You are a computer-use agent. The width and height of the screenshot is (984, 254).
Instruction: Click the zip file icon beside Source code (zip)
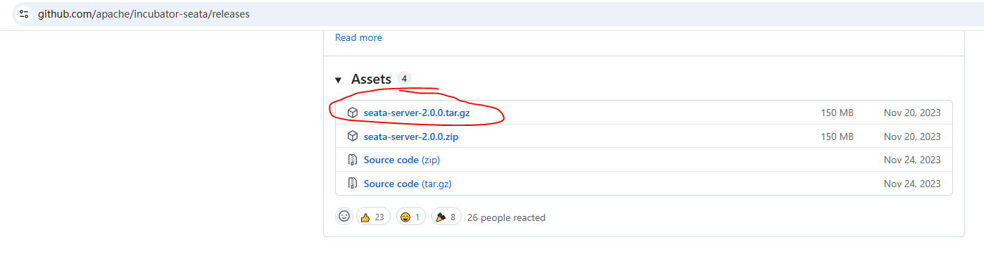pyautogui.click(x=353, y=160)
